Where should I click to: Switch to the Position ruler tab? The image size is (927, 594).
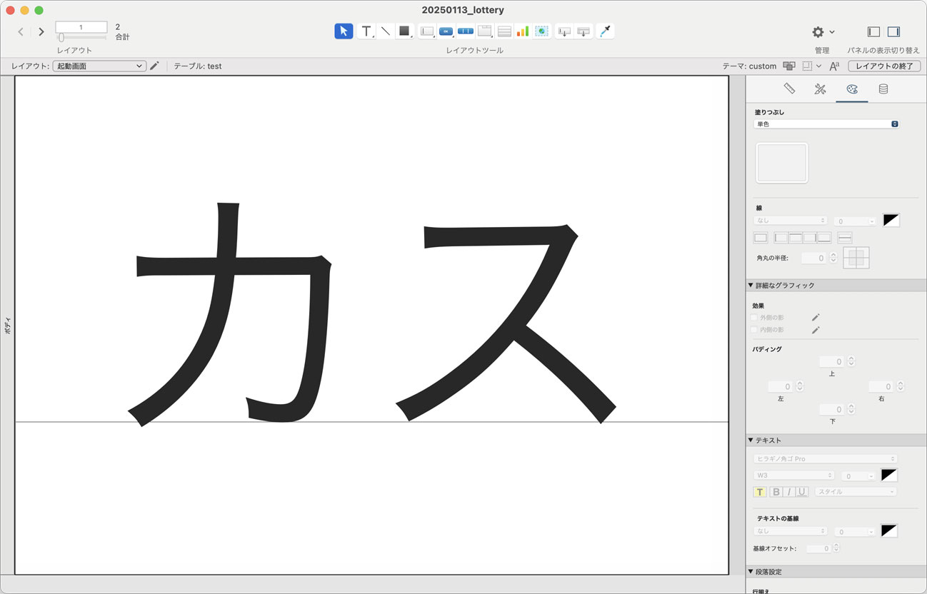(x=789, y=89)
